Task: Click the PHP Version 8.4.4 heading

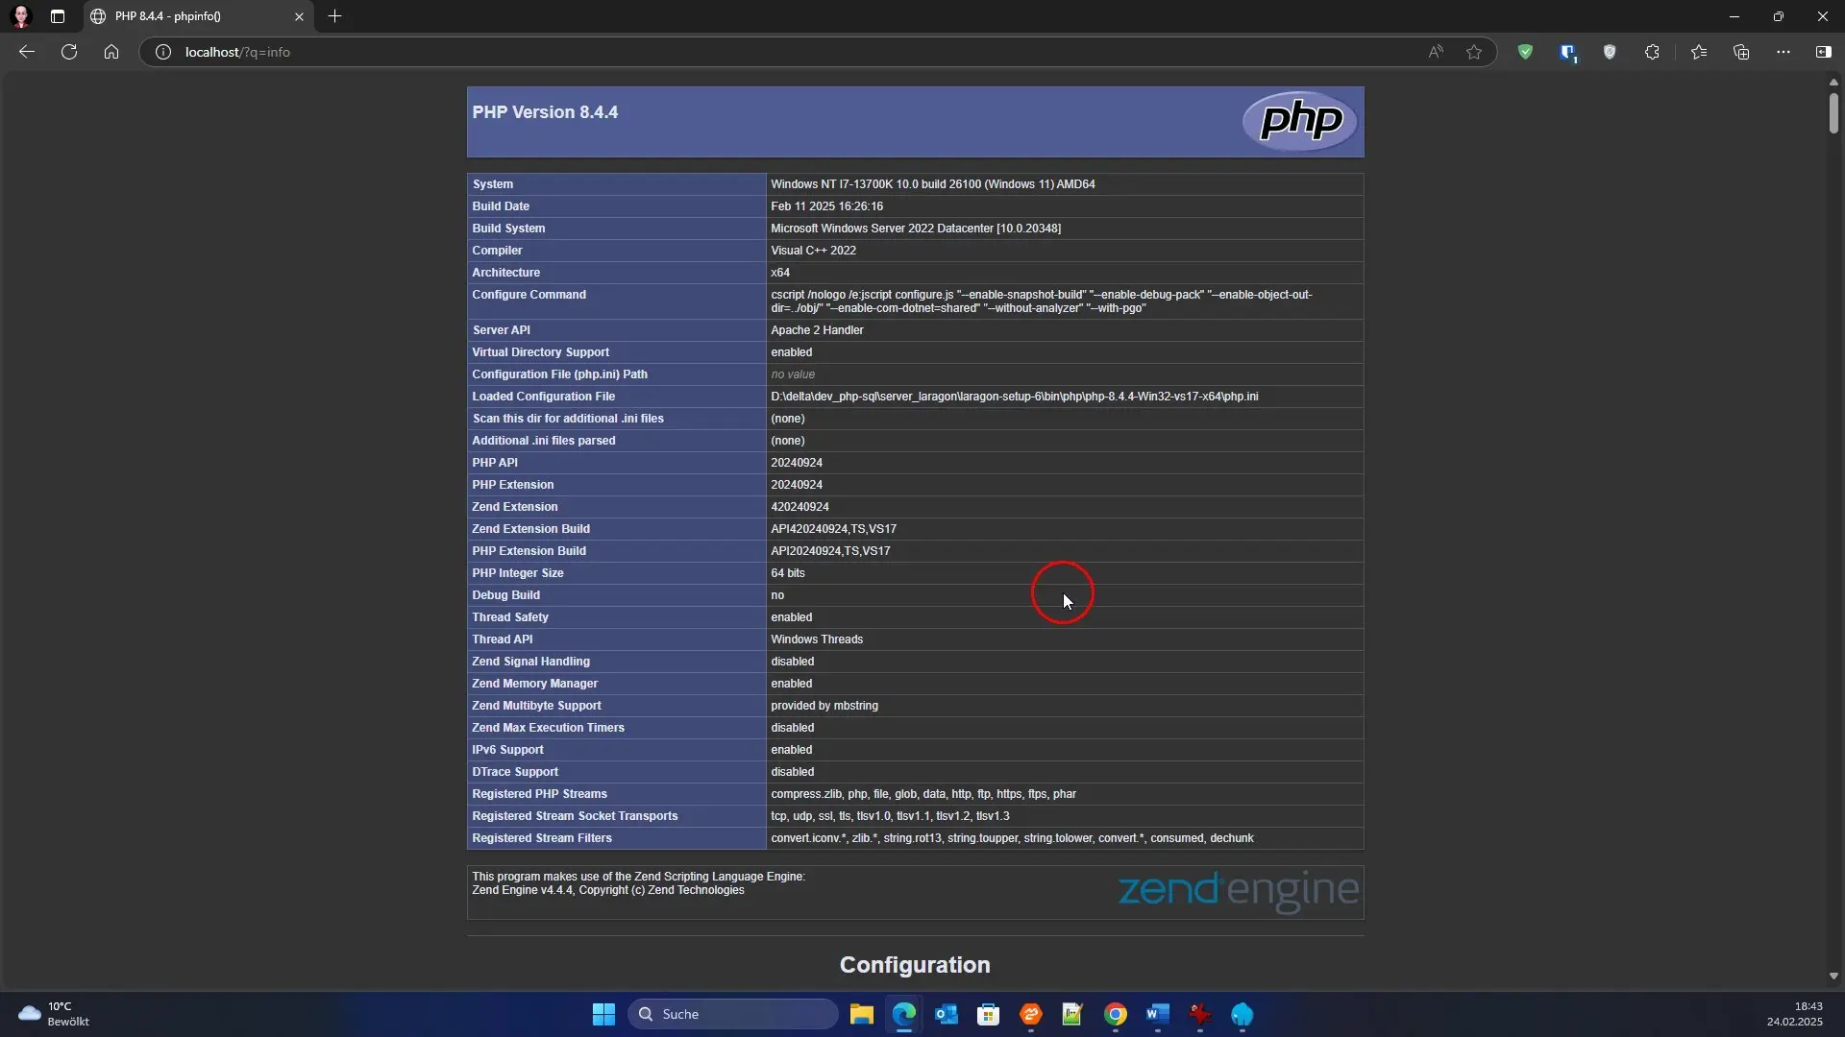Action: pyautogui.click(x=545, y=112)
